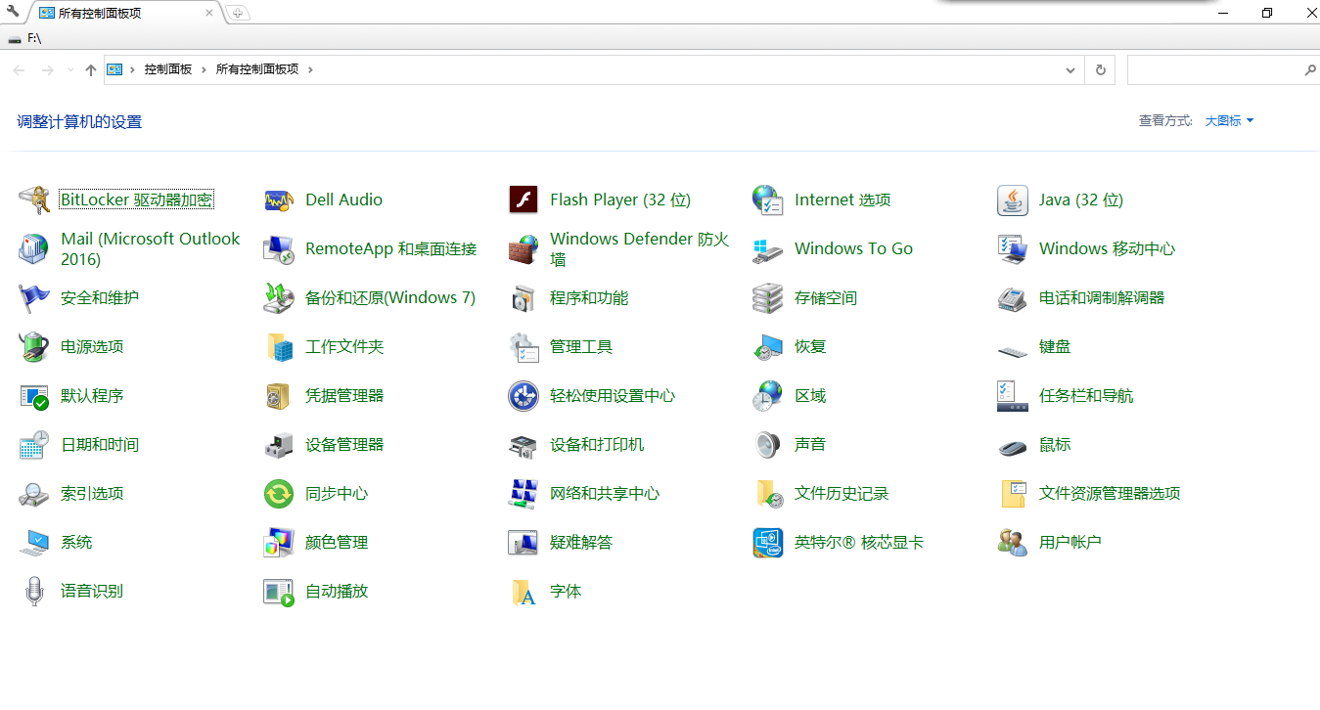Open the recent locations dropdown arrow
Image resolution: width=1320 pixels, height=710 pixels.
coord(70,70)
